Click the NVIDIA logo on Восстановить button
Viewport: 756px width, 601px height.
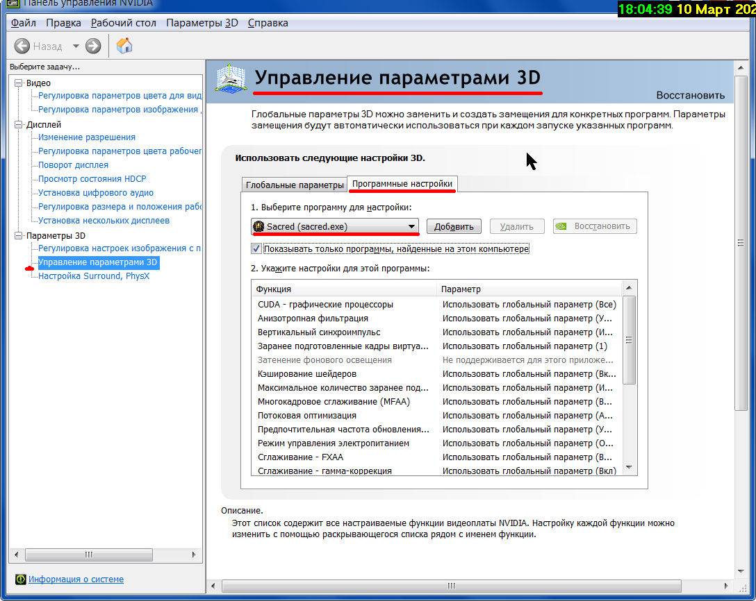(561, 226)
